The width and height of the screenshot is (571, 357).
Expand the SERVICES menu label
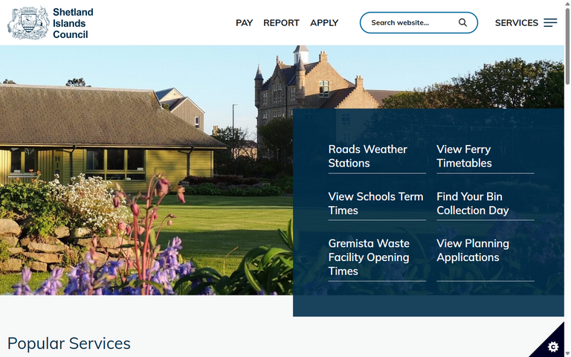[x=516, y=23]
